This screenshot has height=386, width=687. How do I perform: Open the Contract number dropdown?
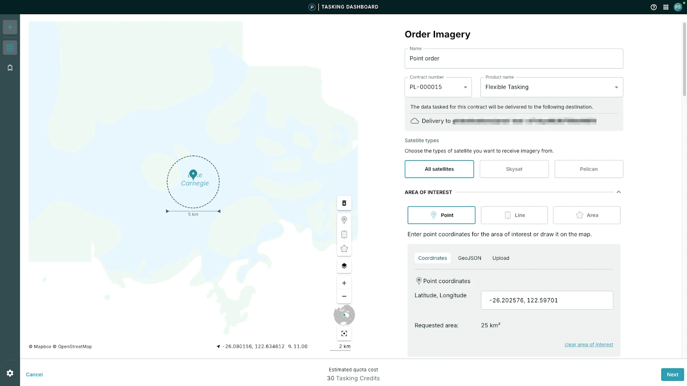(438, 87)
